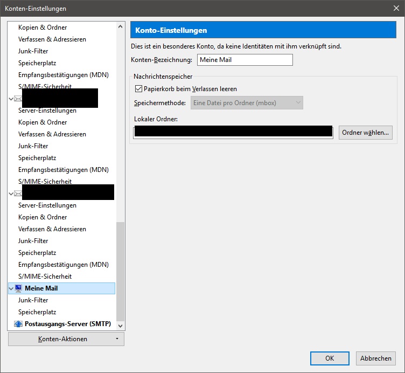Select the topmost Kopien & Ordner entry

43,27
